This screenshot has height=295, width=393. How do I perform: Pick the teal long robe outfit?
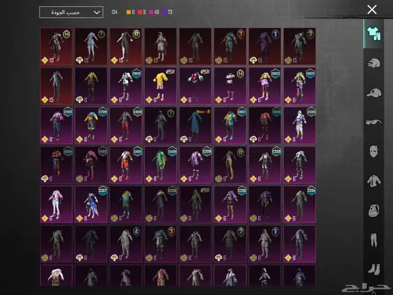point(195,126)
